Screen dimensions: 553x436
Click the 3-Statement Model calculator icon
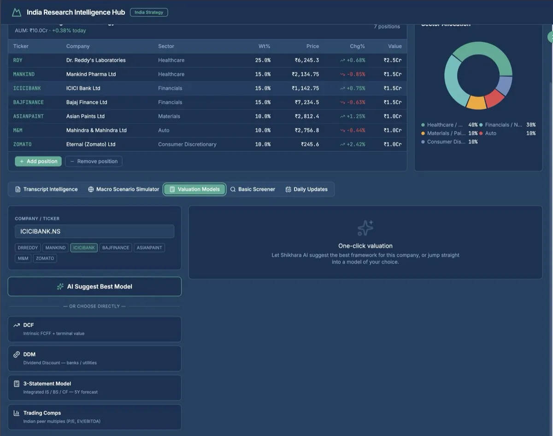[17, 384]
